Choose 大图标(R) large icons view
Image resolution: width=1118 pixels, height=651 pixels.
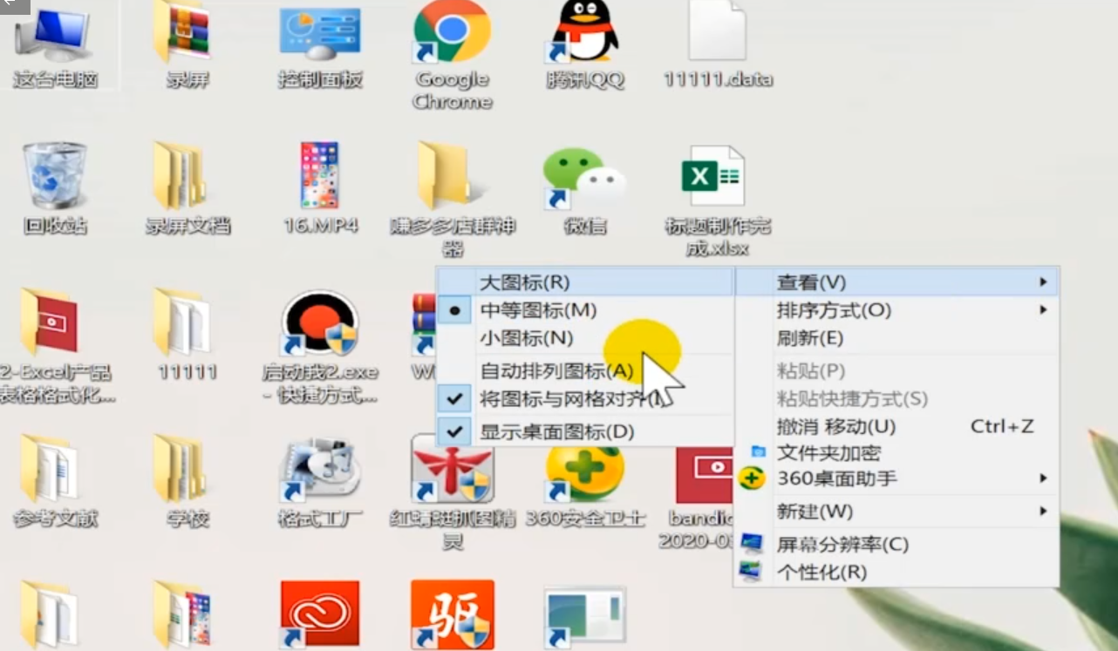[585, 282]
